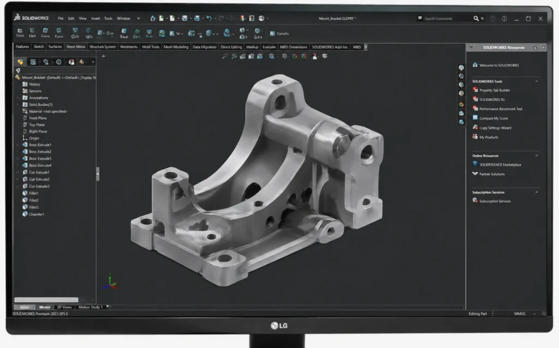Viewport: 559px width, 348px height.
Task: Click the user login icon in title bar
Action: click(492, 18)
